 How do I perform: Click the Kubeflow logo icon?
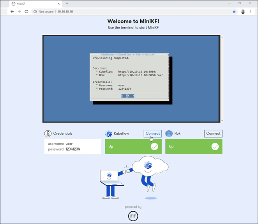tap(108, 133)
